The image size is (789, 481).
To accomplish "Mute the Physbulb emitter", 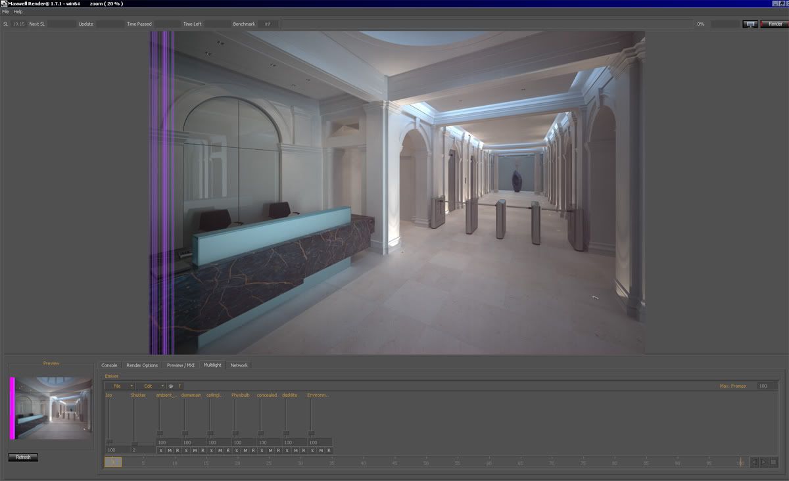I will 245,450.
